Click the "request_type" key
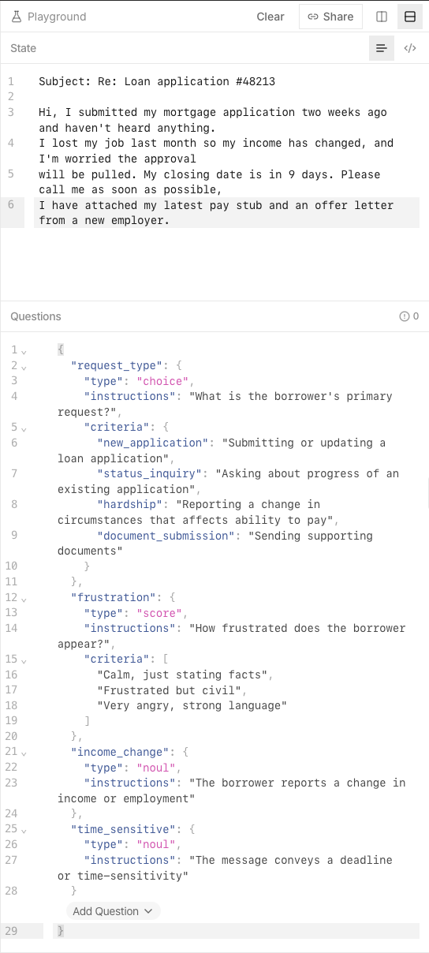The width and height of the screenshot is (429, 953). 117,365
